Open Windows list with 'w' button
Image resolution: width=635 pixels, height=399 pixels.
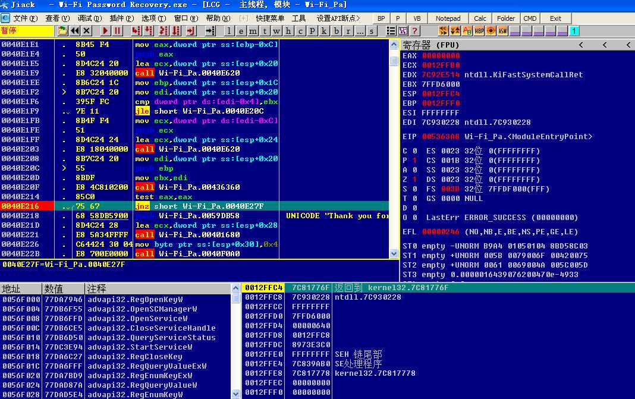point(276,31)
